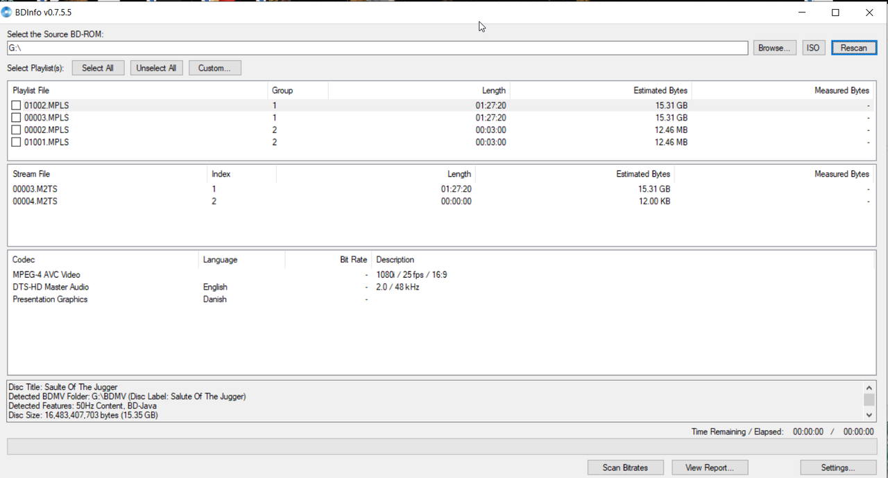Check the 01001.MPLS playlist checkbox
The width and height of the screenshot is (888, 478).
(16, 142)
